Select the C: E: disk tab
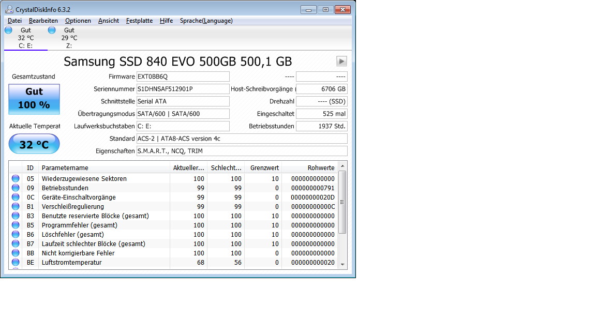 (x=26, y=38)
